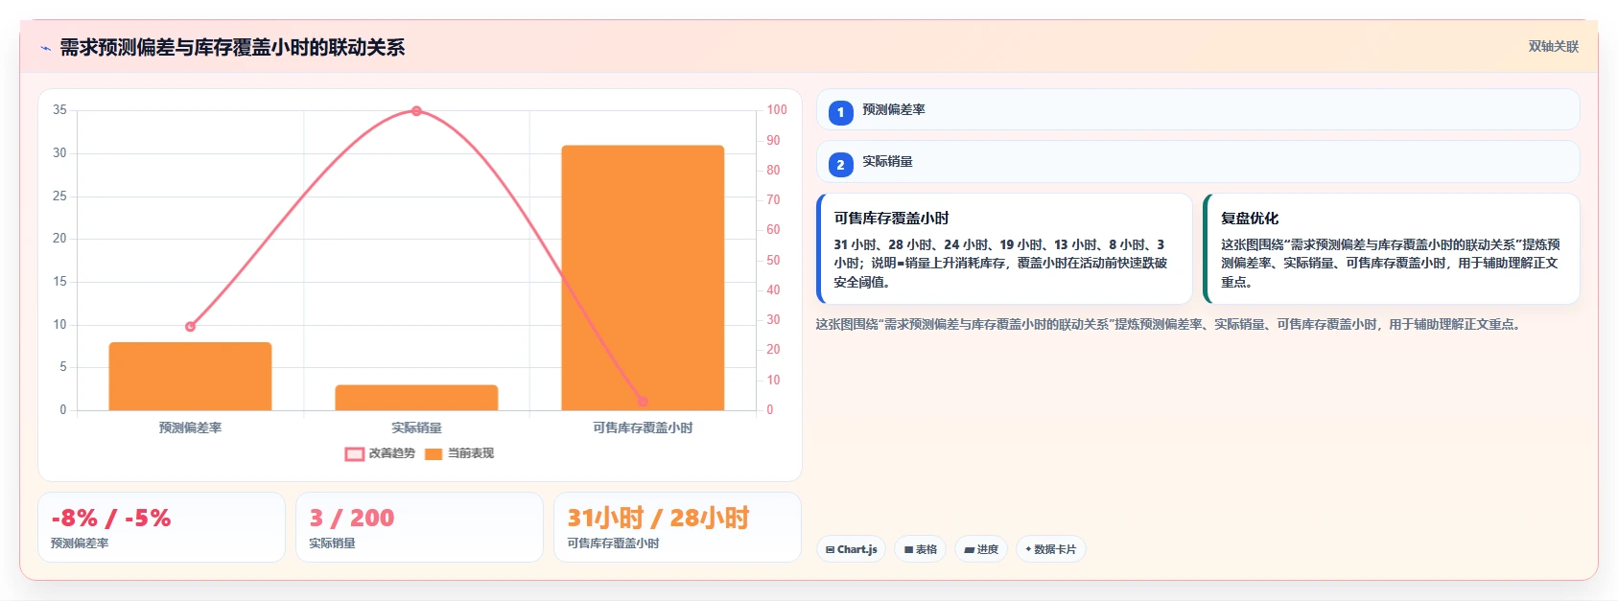Click the blue number 1 badge

click(x=840, y=112)
